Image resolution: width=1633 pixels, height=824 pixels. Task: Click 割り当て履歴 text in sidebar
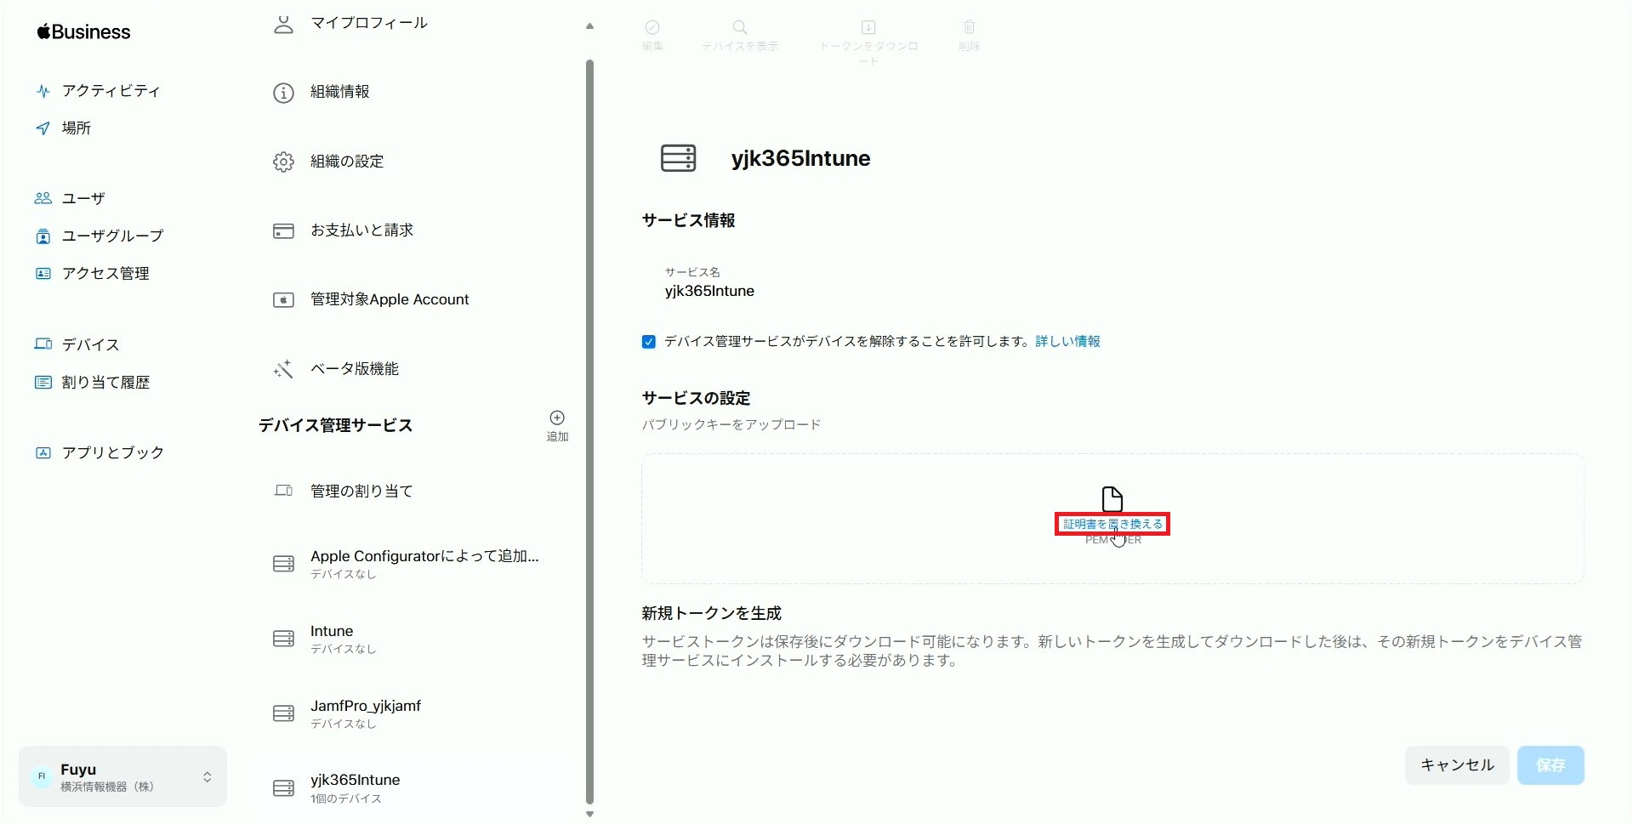105,383
